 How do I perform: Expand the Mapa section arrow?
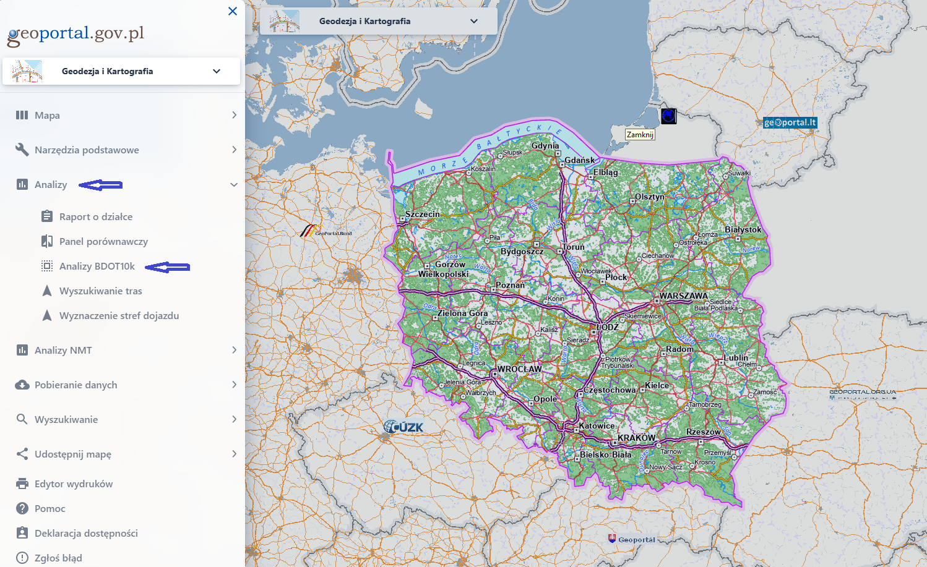point(234,115)
